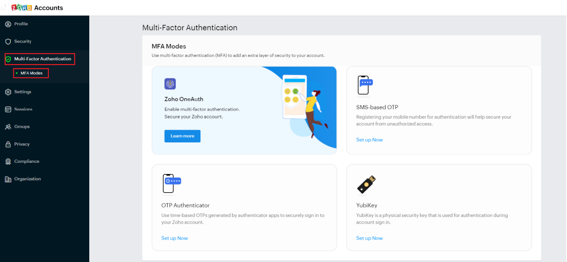Image resolution: width=567 pixels, height=262 pixels.
Task: Click the Zoho OneAuth app icon
Action: 170,84
